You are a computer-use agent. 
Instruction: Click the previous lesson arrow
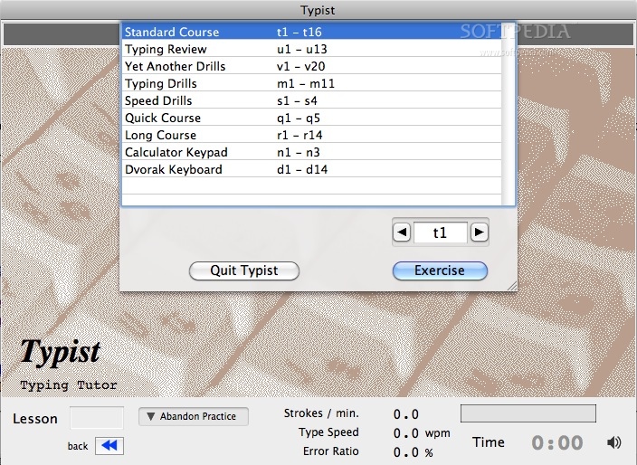point(402,232)
